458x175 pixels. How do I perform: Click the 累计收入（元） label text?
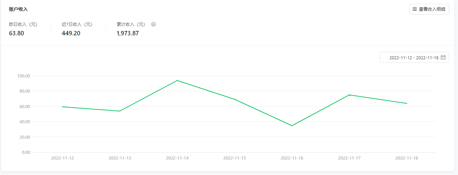(131, 24)
